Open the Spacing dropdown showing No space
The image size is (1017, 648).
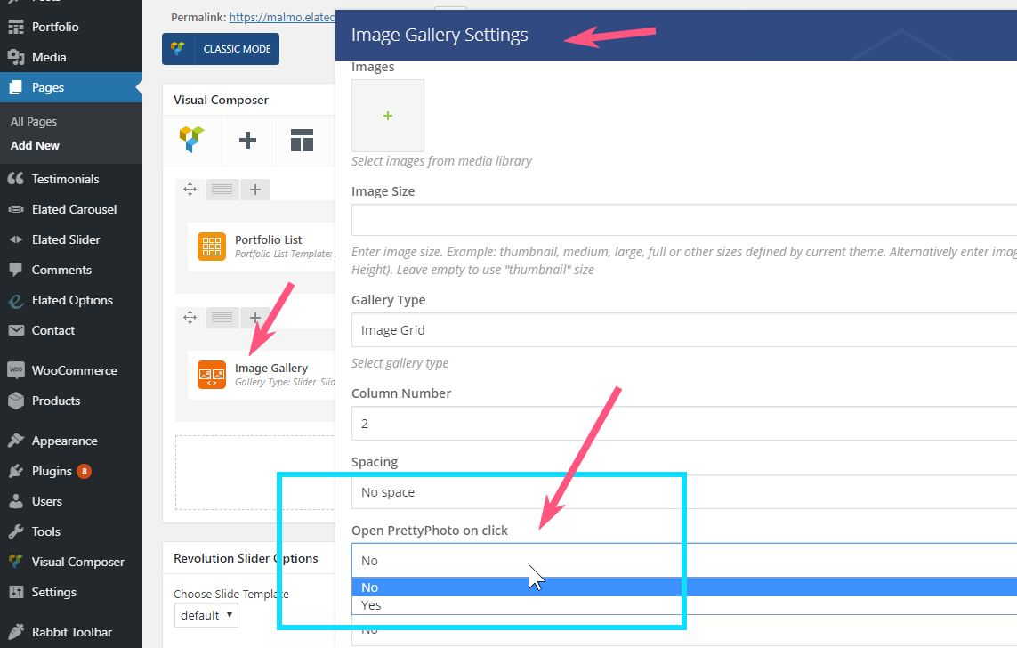coord(684,492)
